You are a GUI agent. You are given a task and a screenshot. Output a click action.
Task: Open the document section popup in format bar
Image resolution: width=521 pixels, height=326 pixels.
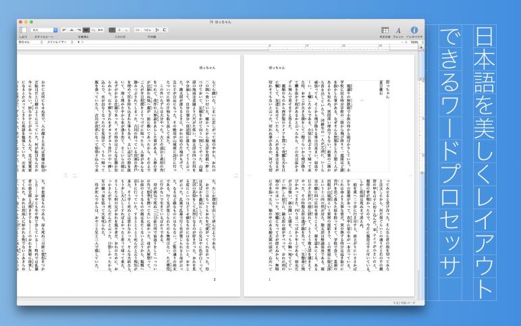pyautogui.click(x=31, y=43)
